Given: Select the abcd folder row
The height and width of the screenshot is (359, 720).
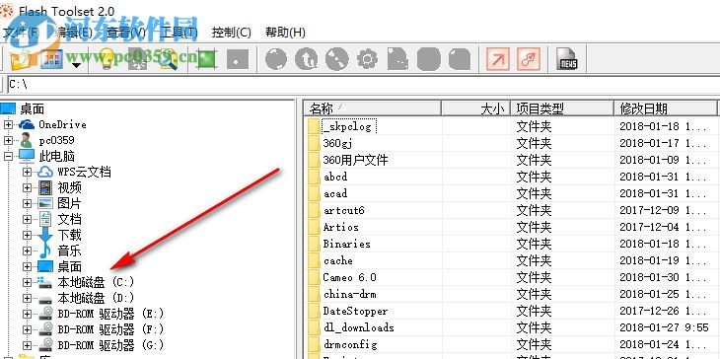Looking at the screenshot, I should [512, 177].
